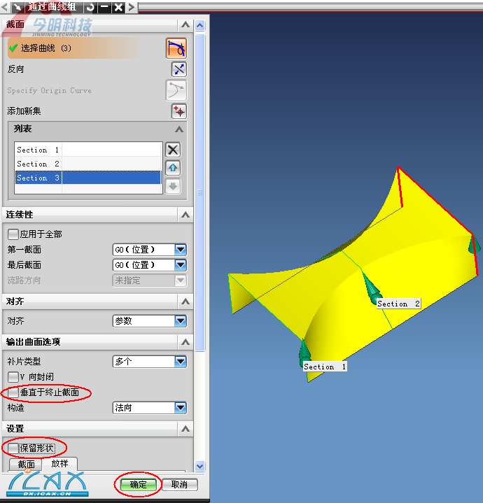Click the dialog reset arrow icon
Viewport: 483px width, 503px height.
pos(90,7)
